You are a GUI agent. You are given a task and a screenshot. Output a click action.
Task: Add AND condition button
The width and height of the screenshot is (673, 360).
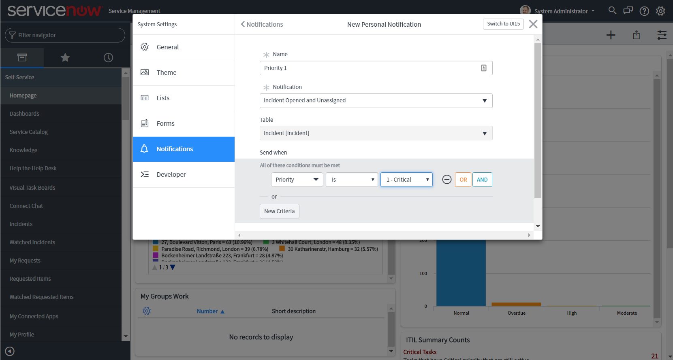click(482, 180)
